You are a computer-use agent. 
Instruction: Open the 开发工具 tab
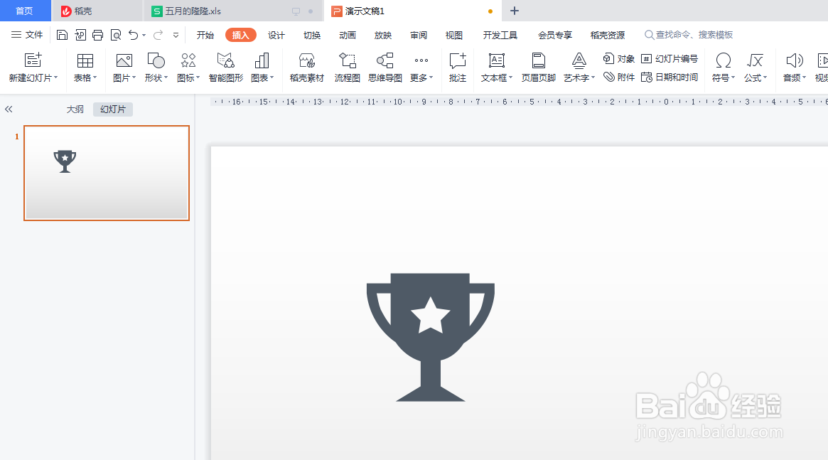click(x=500, y=35)
